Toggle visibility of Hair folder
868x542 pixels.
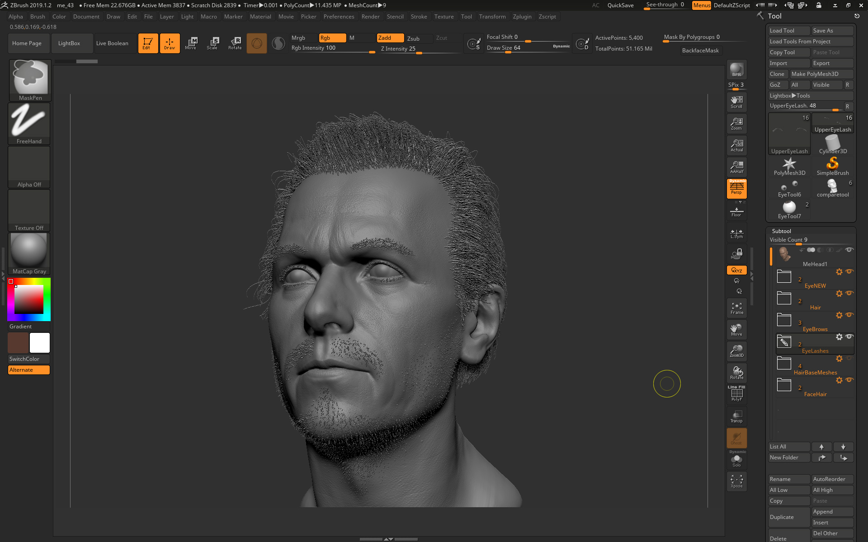(x=849, y=293)
